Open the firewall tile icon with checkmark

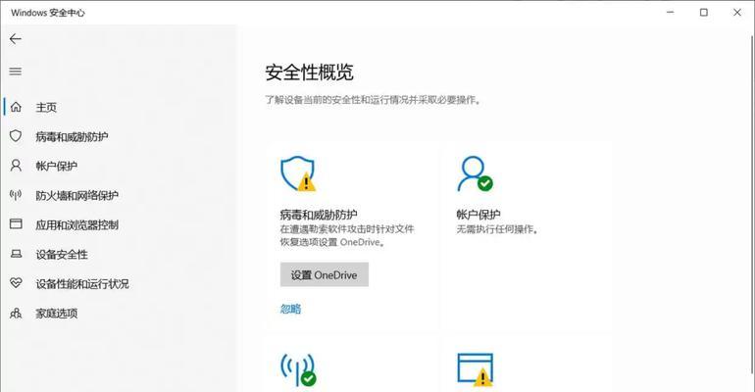point(298,369)
